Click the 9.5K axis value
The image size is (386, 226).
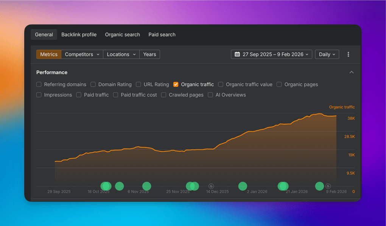point(350,173)
